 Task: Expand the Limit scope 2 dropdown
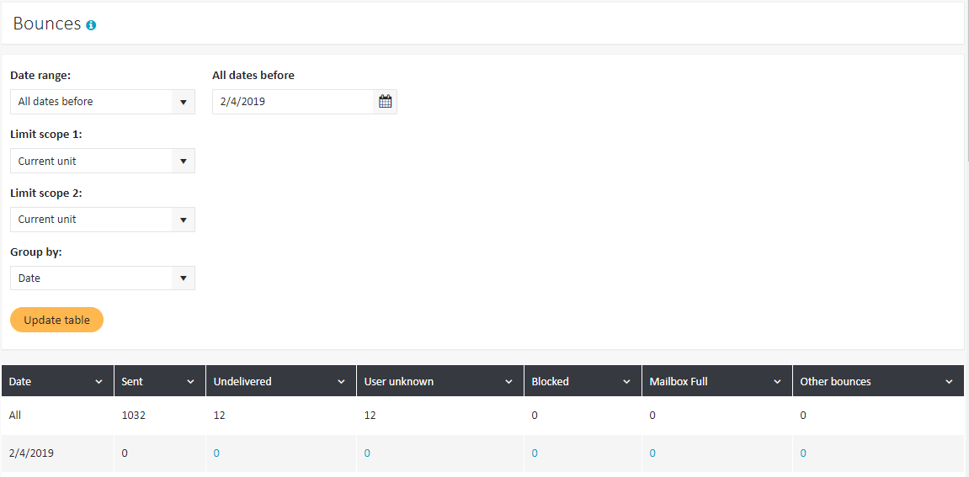pos(103,220)
